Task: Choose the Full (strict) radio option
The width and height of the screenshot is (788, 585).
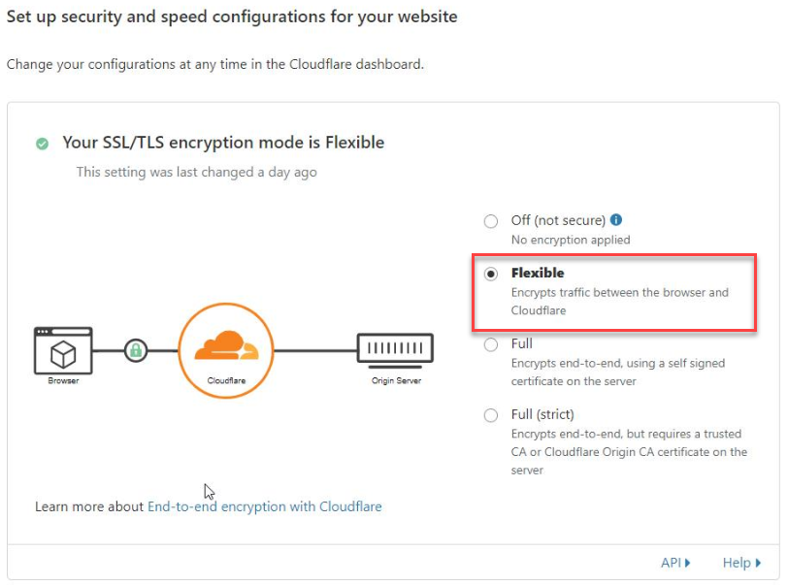Action: click(490, 415)
